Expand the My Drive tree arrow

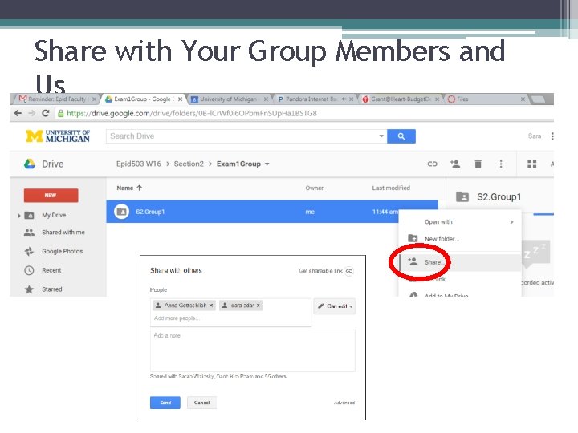pos(18,216)
